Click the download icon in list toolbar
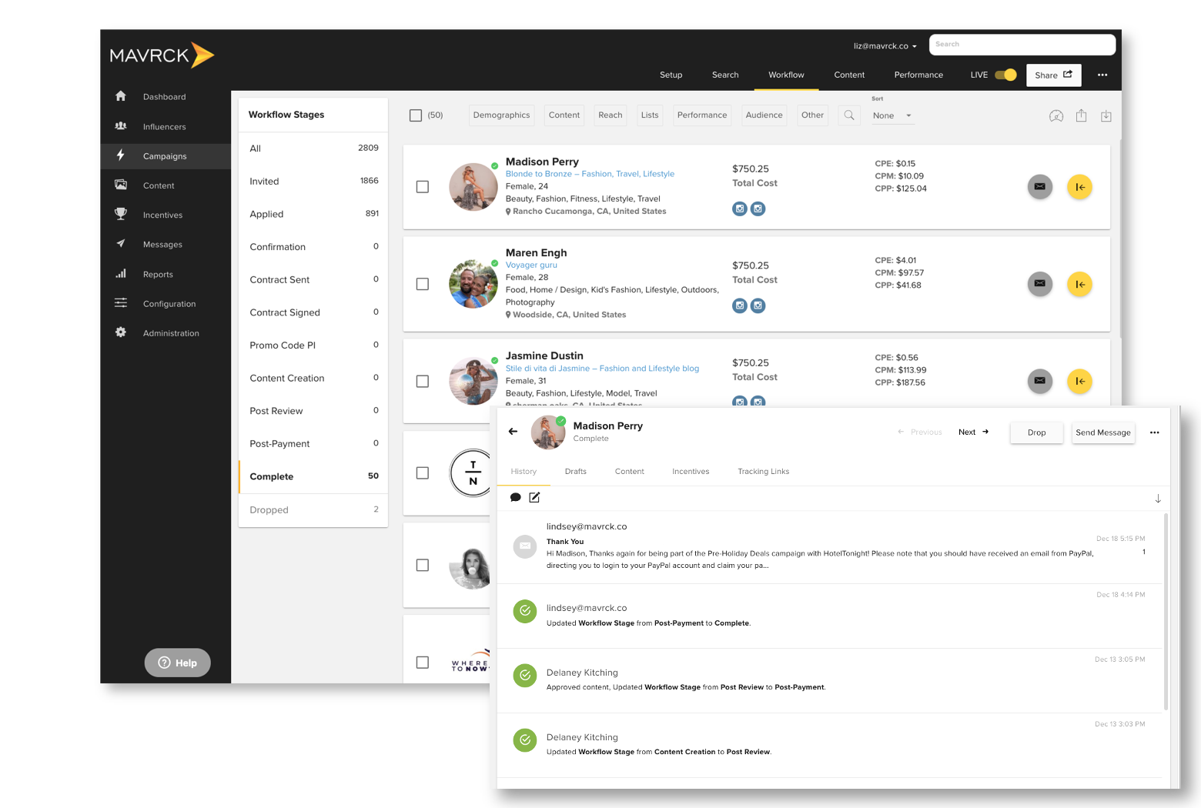 click(1106, 116)
